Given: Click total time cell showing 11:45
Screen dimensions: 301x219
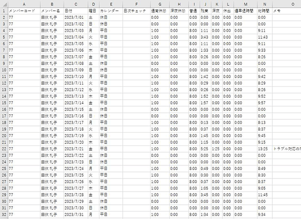Looking at the screenshot, I should [264, 194].
